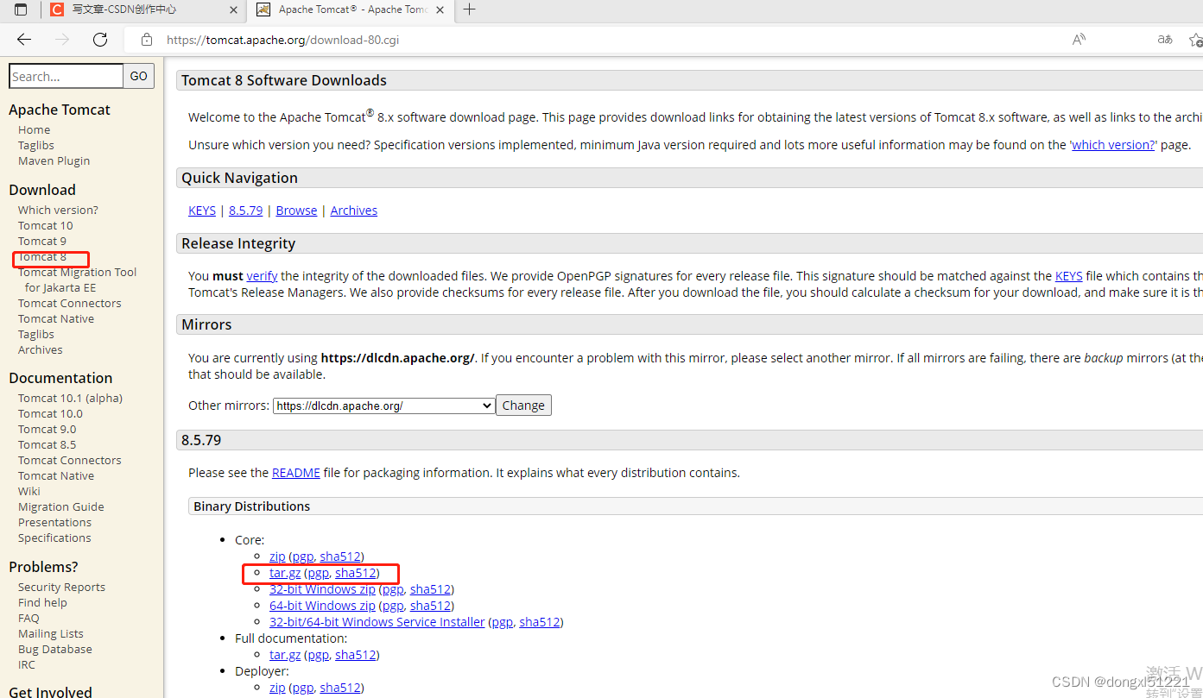Download Full documentation tar.gz

285,655
